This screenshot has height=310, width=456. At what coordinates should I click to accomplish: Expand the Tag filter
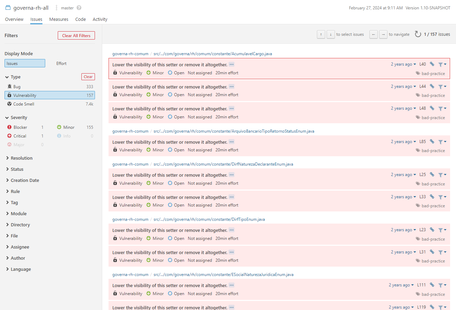tap(12, 202)
